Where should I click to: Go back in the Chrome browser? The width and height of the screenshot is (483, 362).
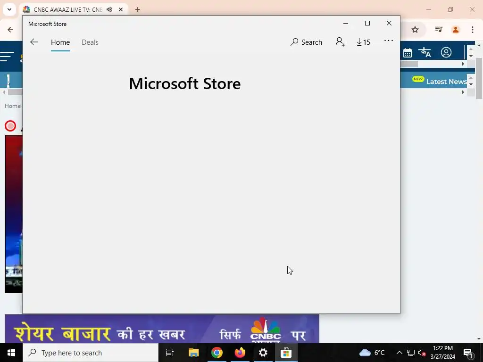click(10, 30)
